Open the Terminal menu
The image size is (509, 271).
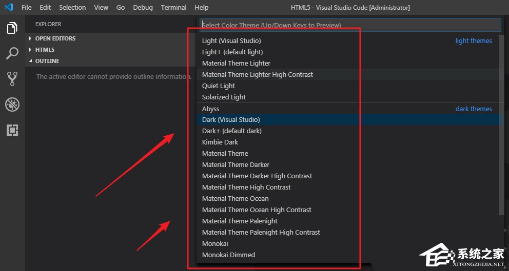point(174,8)
